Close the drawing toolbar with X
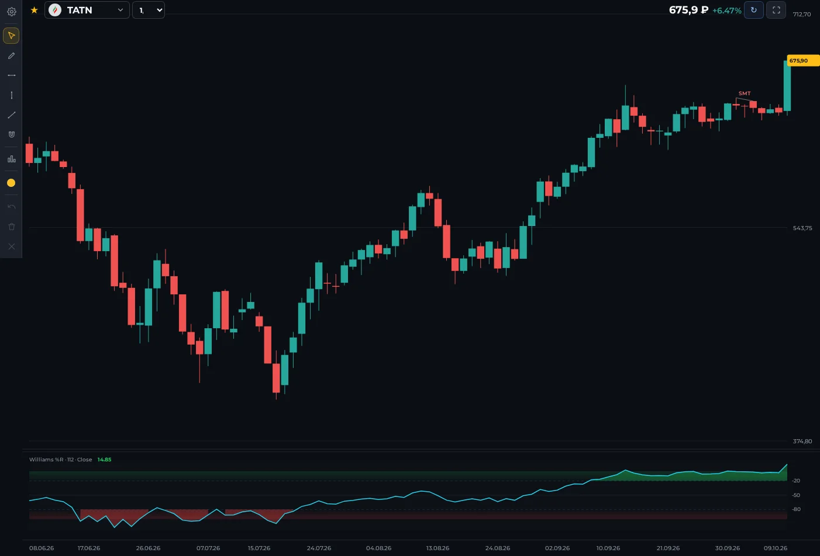820x556 pixels. (x=11, y=246)
